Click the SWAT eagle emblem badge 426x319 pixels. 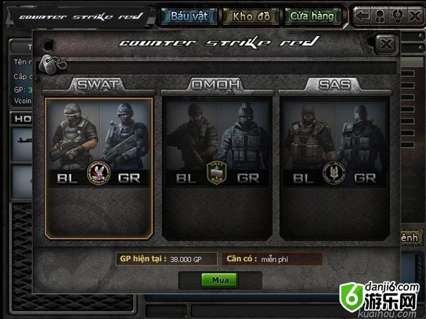[99, 173]
